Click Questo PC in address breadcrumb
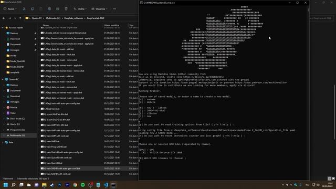The width and height of the screenshot is (336, 189). 37,18
